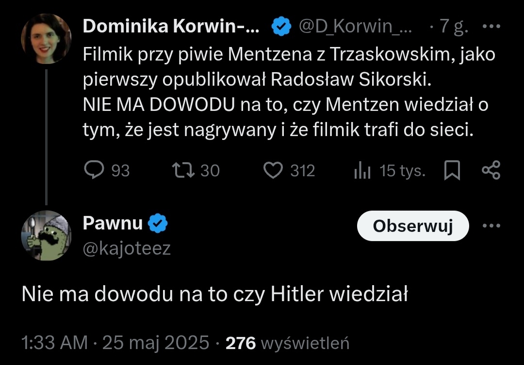Click the Dominika Korwin display name
Viewport: 524px width, 365px height.
(x=171, y=27)
